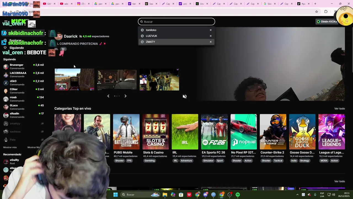Open rrosb in the following list
The image size is (353, 199).
[x=23, y=99]
